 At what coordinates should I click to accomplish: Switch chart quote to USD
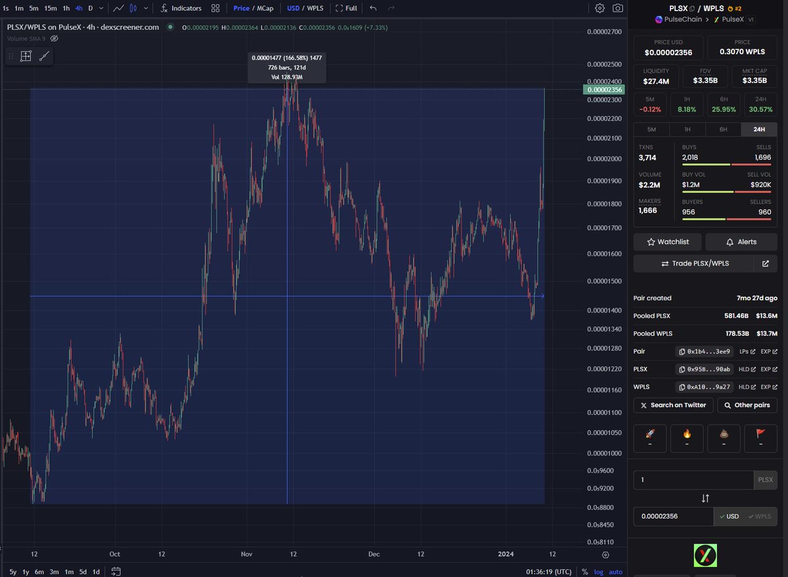tap(293, 9)
